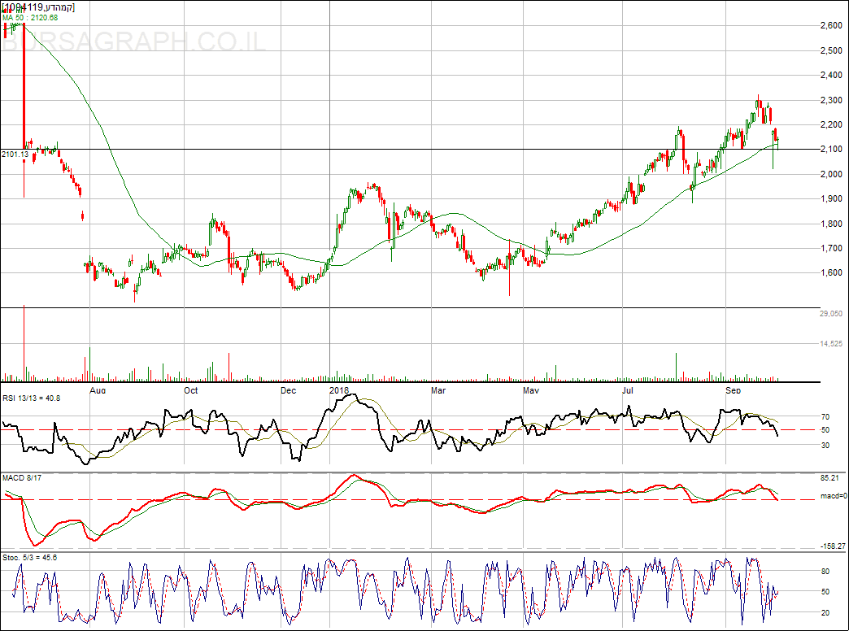The height and width of the screenshot is (631, 849).
Task: Click the 2101.13 horizontal price line label
Action: coord(15,154)
